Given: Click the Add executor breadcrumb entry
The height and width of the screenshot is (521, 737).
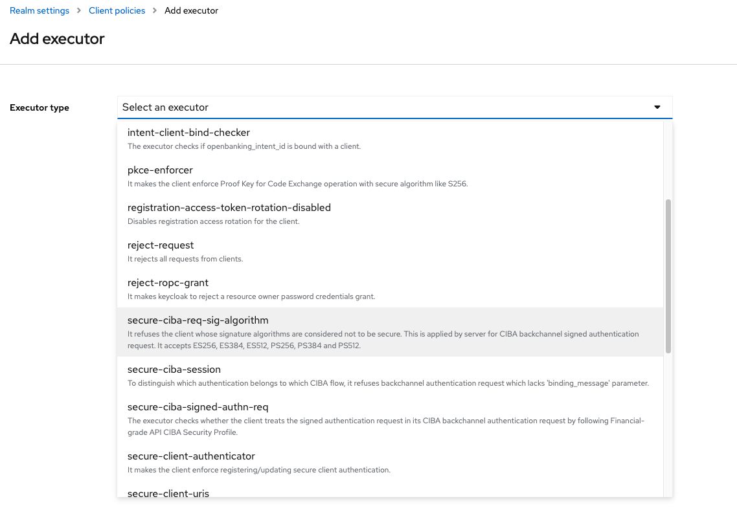Looking at the screenshot, I should (191, 10).
